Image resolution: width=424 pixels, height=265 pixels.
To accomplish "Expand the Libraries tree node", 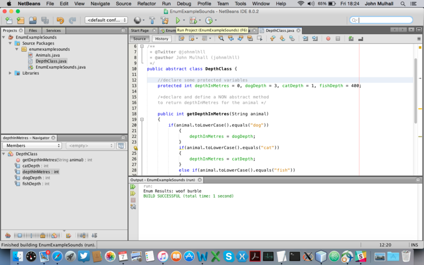I will click(x=11, y=73).
